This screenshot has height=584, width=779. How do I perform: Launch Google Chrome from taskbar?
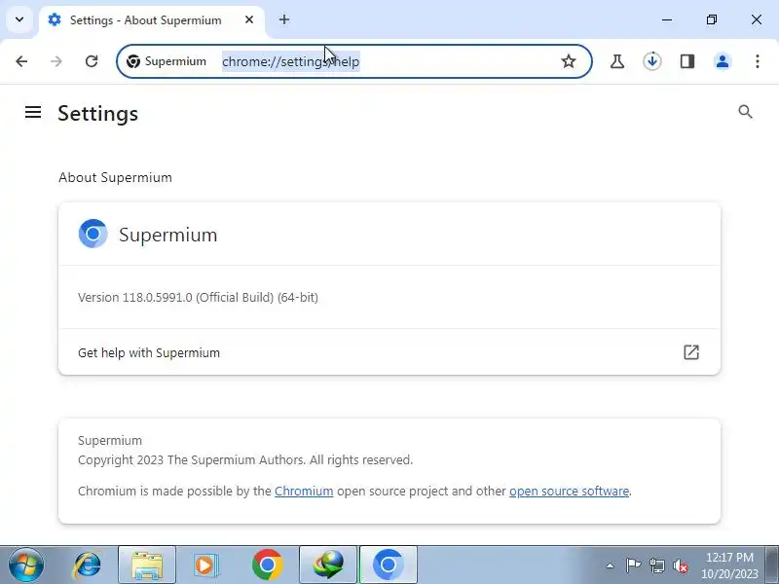[x=267, y=566]
